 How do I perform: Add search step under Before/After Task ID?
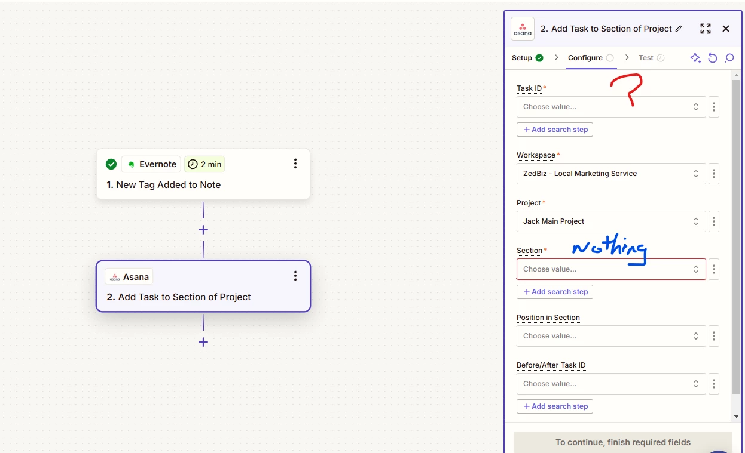tap(555, 406)
